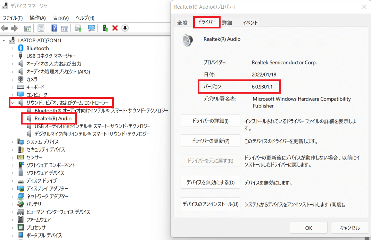Click the Back arrow in toolbar
The image size is (371, 240).
pos(4,28)
